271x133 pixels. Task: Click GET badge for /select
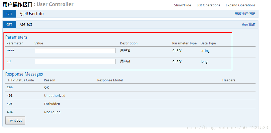tap(9, 24)
